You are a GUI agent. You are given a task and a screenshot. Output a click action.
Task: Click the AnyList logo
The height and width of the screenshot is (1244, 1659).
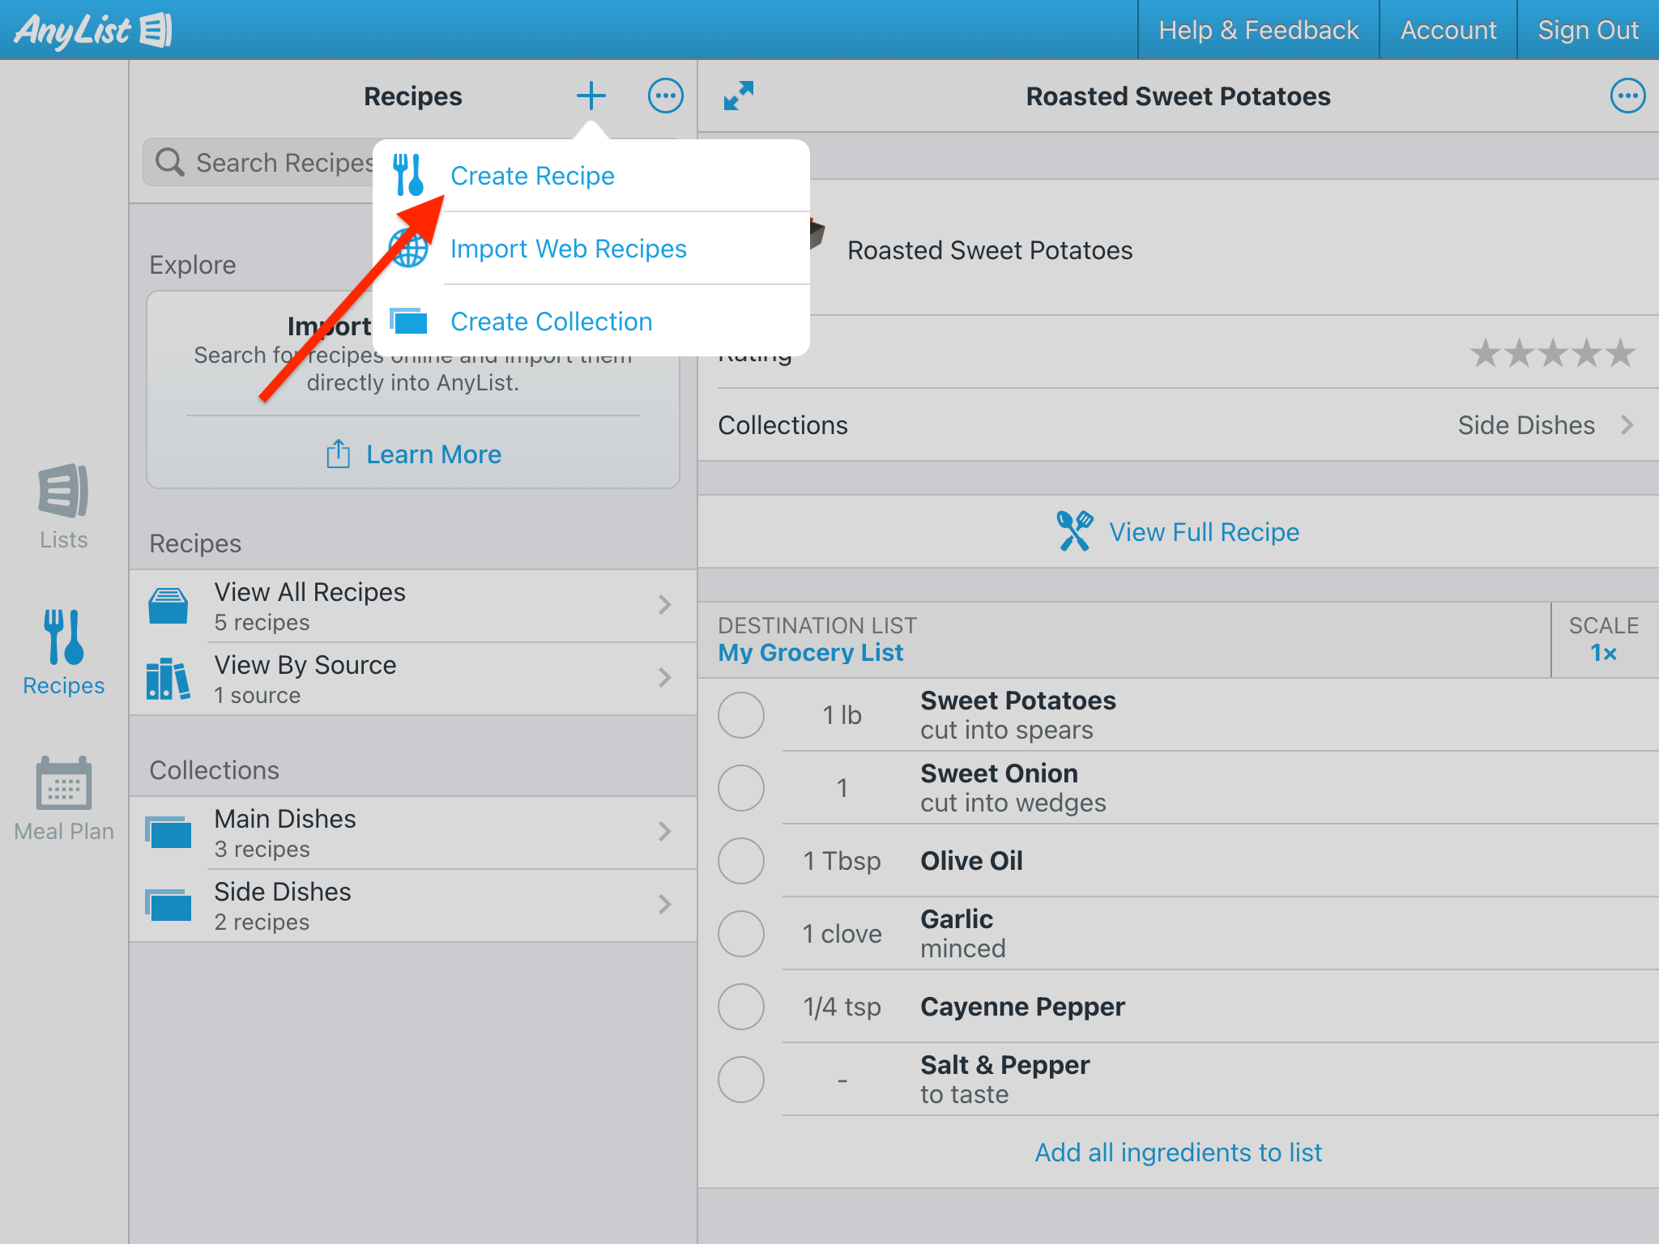[92, 30]
